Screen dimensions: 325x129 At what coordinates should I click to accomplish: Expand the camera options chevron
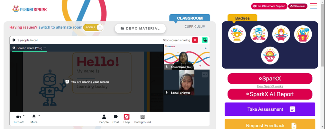24,115
